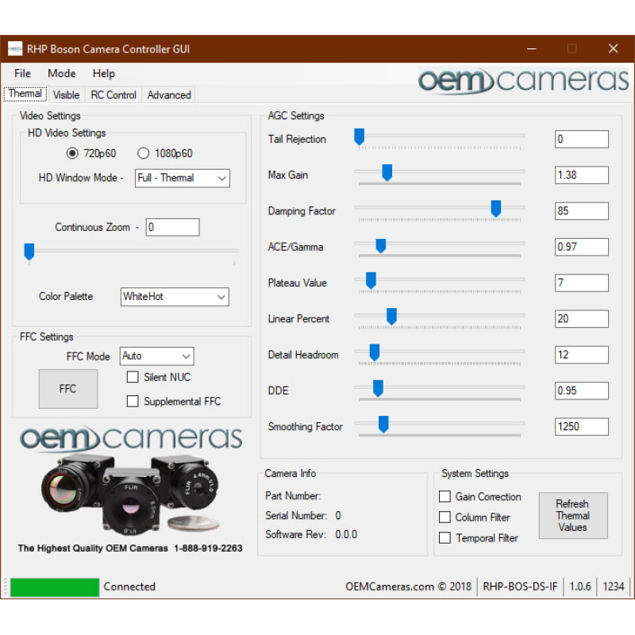Viewport: 635px width, 635px height.
Task: Close the Boson Camera Controller window
Action: (x=613, y=49)
